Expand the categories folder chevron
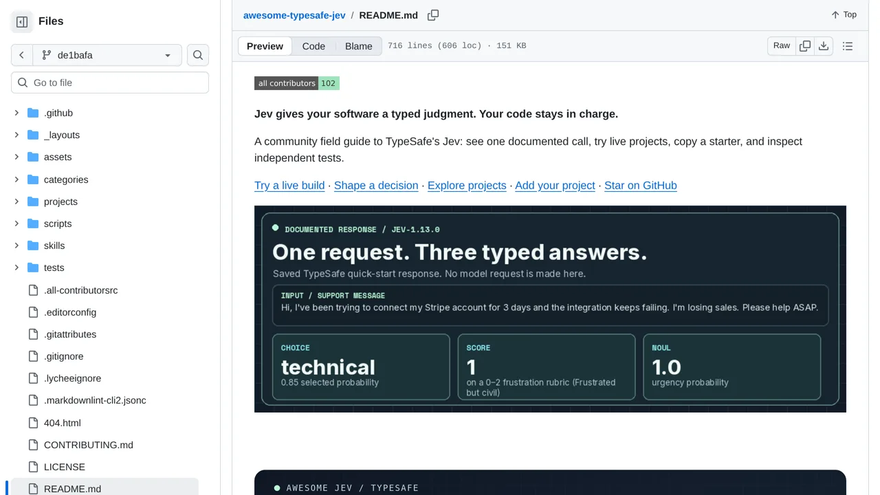The height and width of the screenshot is (495, 880). click(x=16, y=179)
